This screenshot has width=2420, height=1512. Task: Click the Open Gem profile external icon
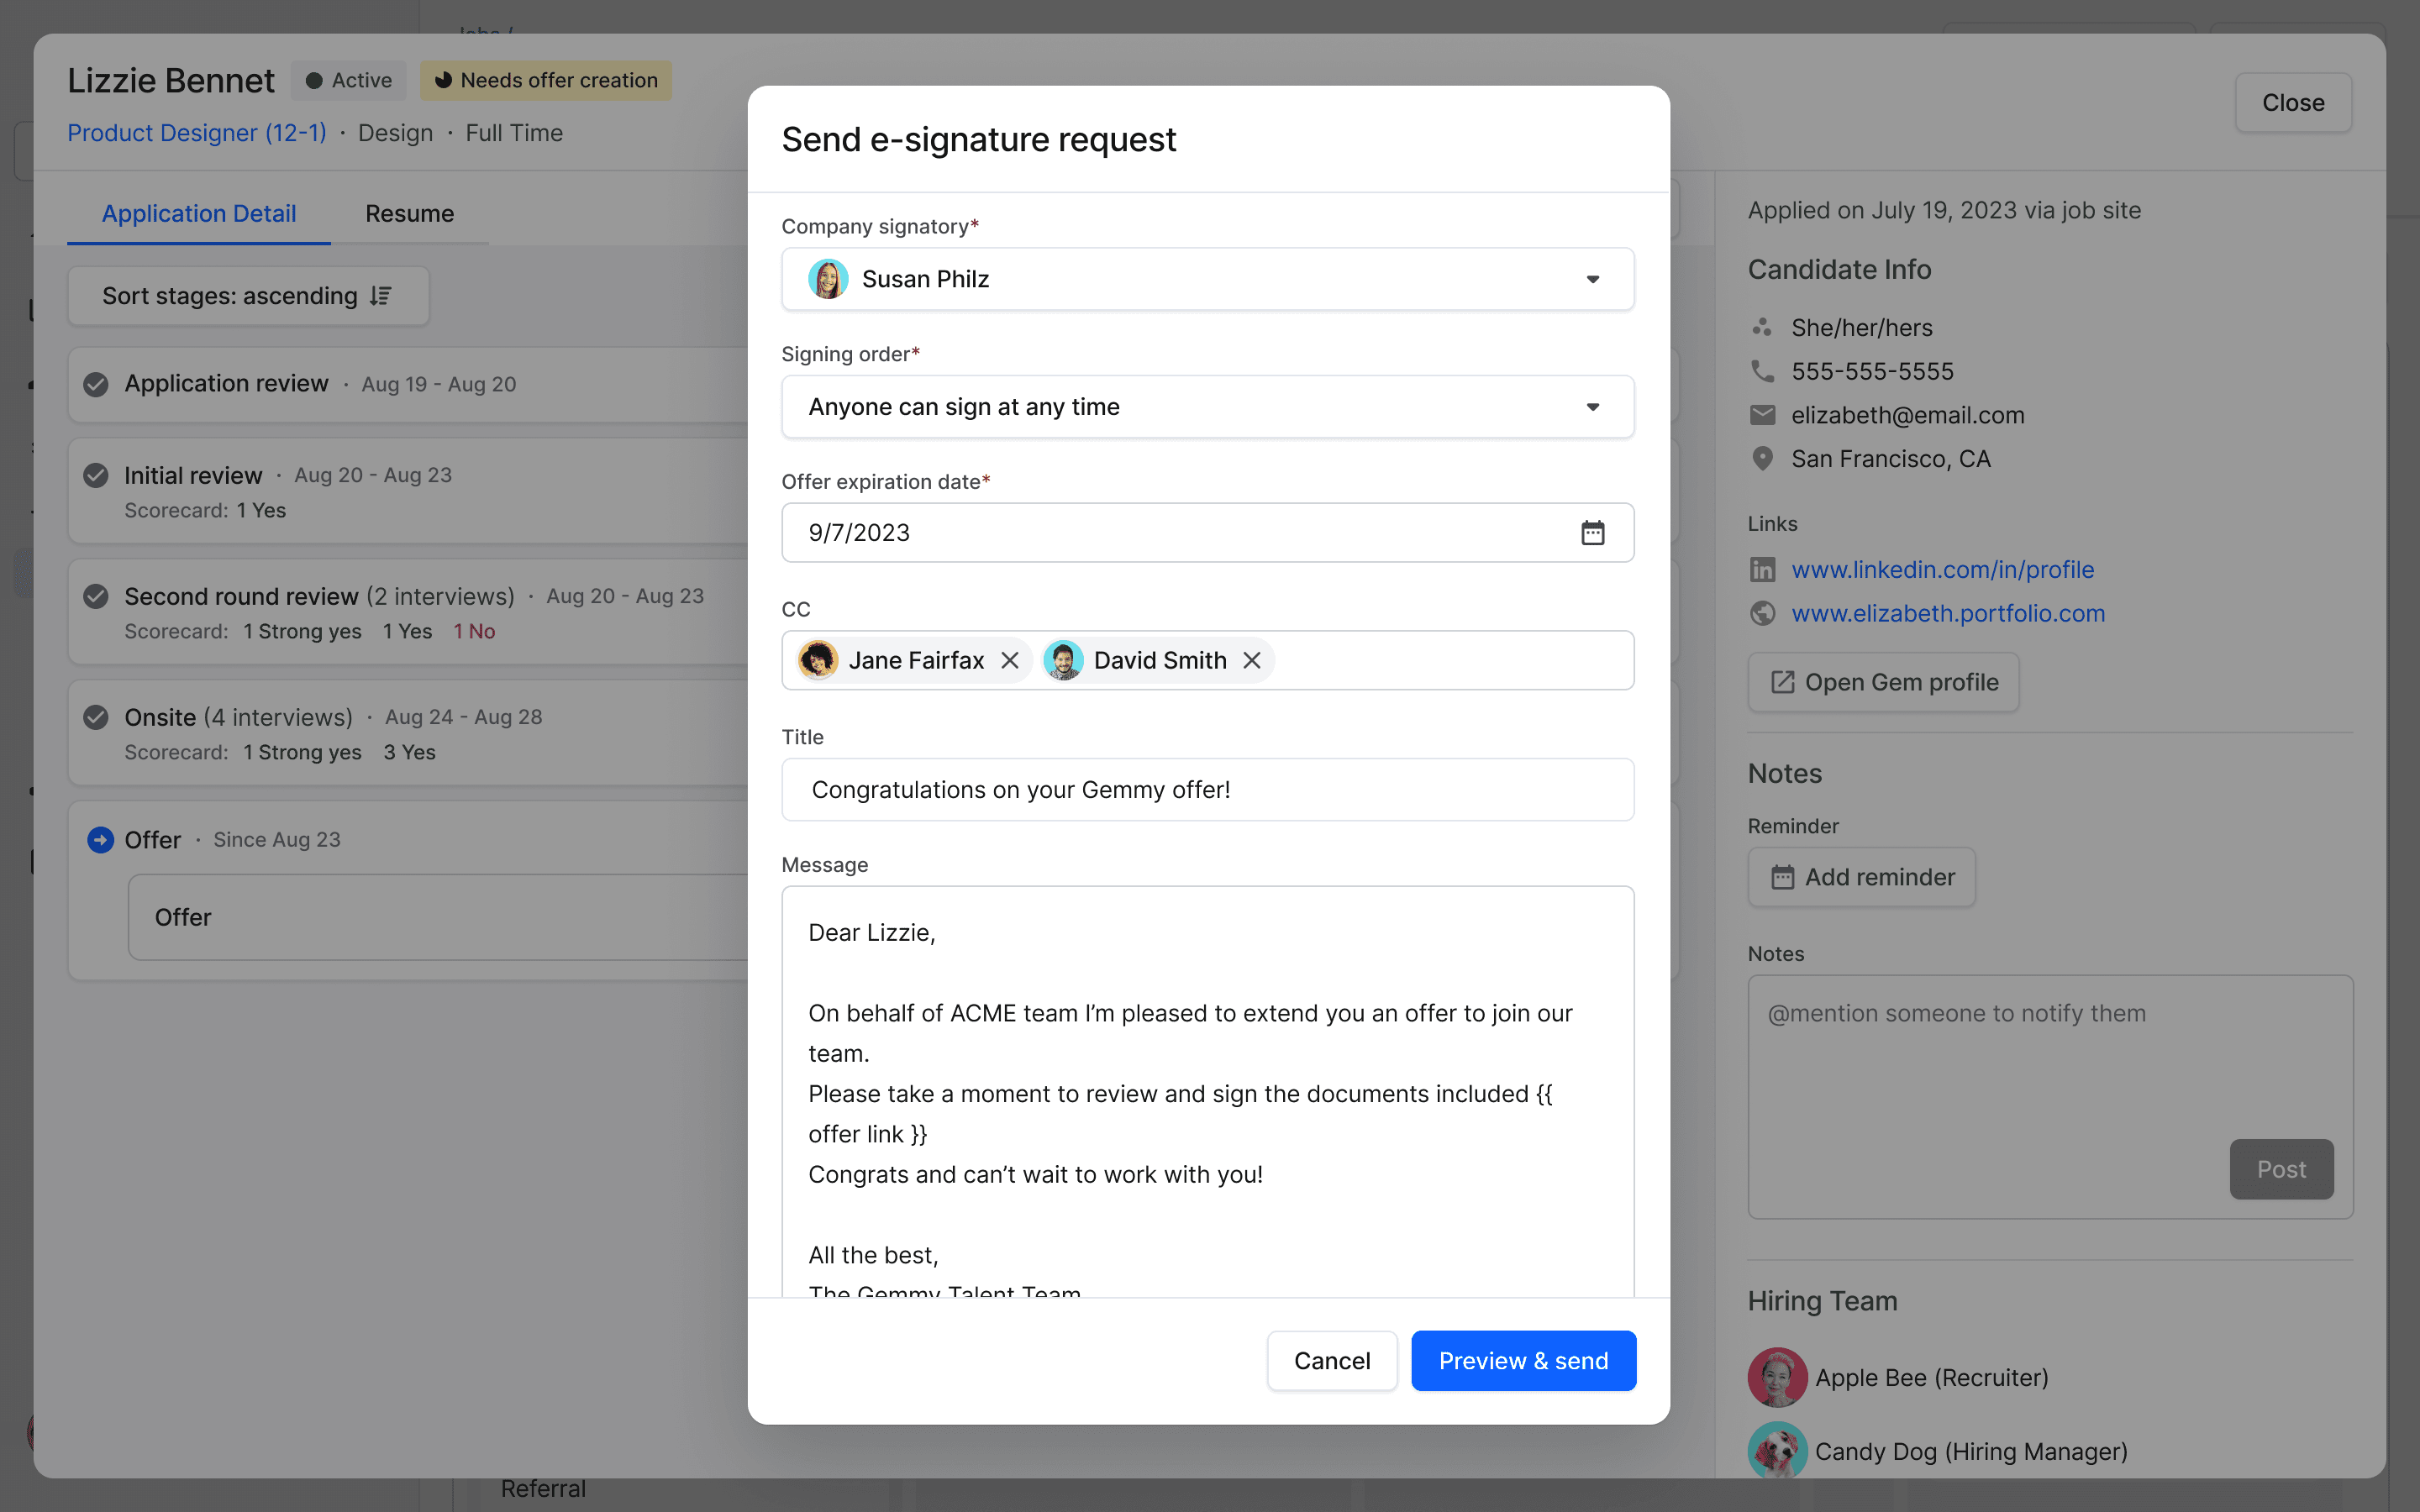1782,682
